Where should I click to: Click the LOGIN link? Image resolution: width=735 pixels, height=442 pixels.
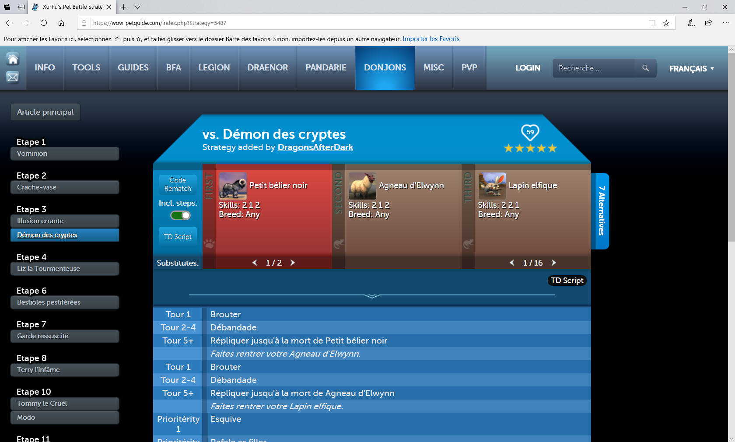coord(528,68)
